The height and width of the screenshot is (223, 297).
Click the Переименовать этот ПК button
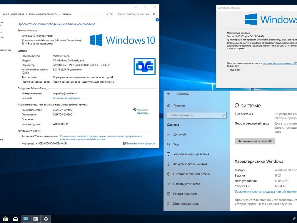pyautogui.click(x=255, y=141)
